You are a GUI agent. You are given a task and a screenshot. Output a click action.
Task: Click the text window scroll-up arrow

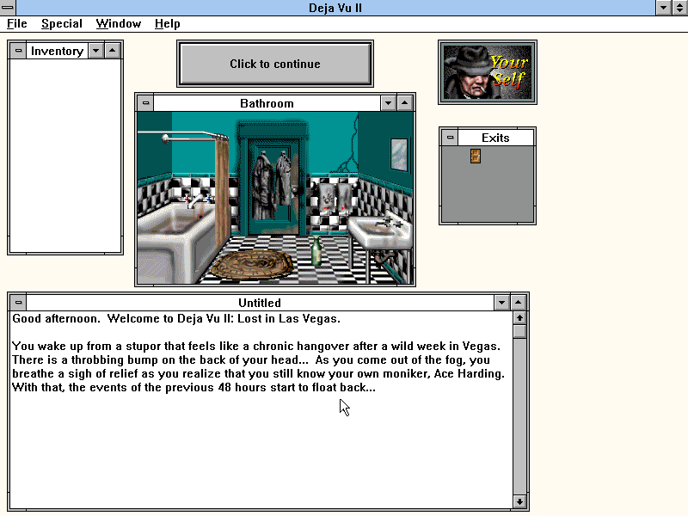pyautogui.click(x=519, y=318)
